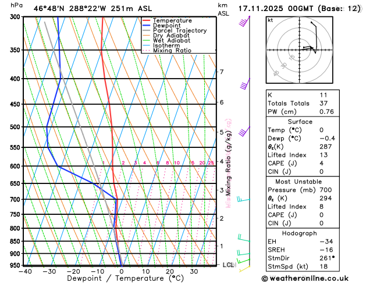
Task: Click the location header '46°48'N 288°22'W 251m ASL'
Action: pyautogui.click(x=93, y=9)
